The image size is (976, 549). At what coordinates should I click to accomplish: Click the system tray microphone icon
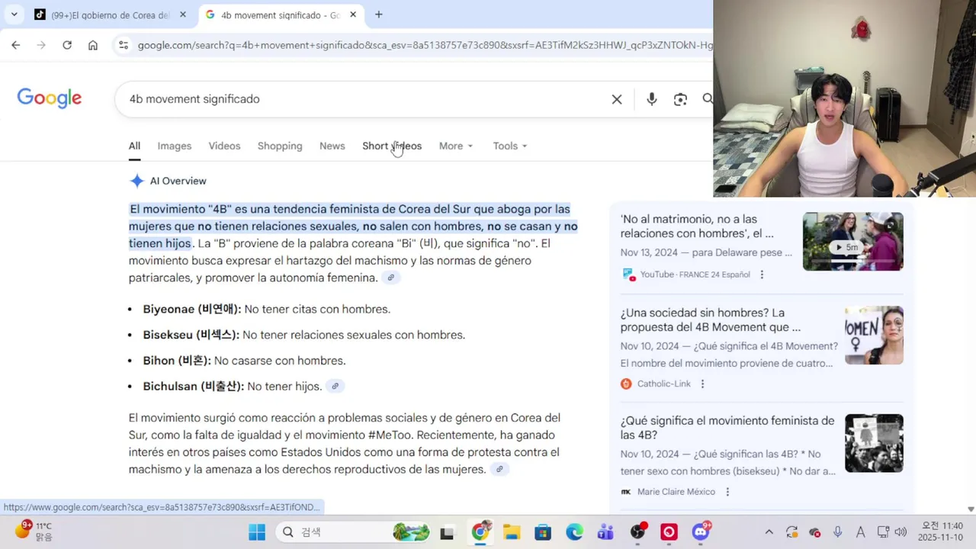838,532
